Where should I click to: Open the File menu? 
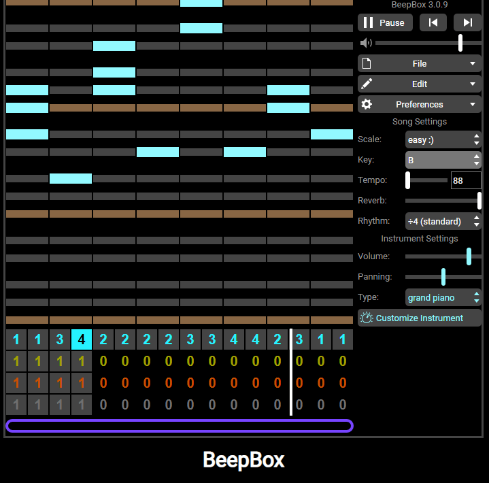[x=419, y=63]
